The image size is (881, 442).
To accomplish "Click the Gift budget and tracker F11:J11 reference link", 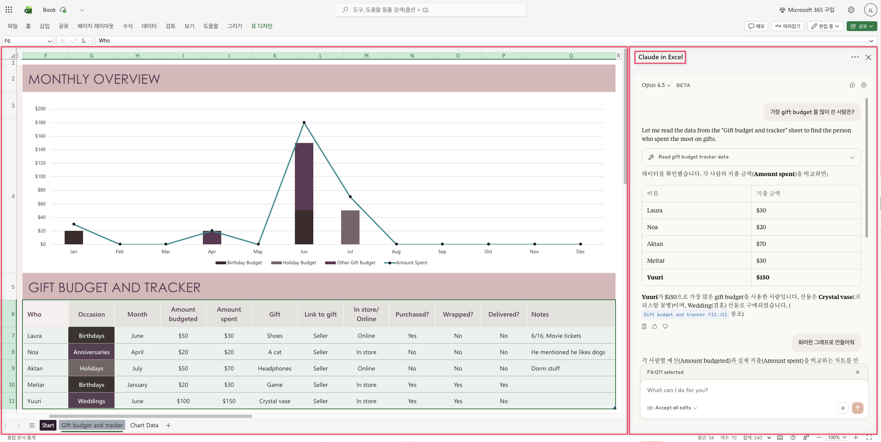I will pyautogui.click(x=685, y=315).
